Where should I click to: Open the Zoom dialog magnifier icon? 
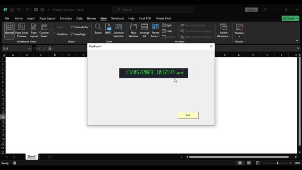point(98,27)
